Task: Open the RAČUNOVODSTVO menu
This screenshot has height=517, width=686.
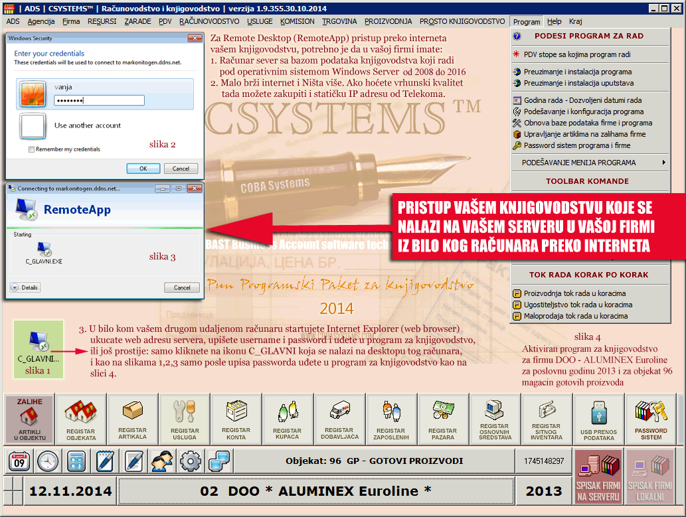Action: point(209,21)
